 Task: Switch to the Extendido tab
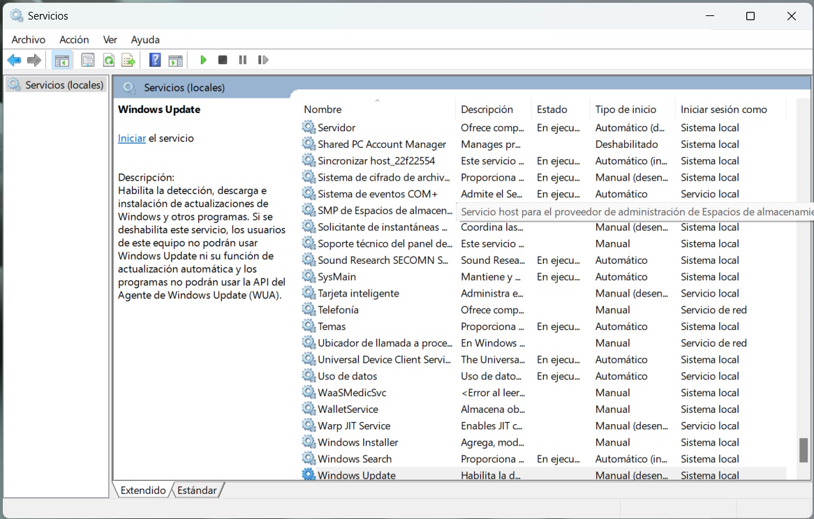[142, 490]
